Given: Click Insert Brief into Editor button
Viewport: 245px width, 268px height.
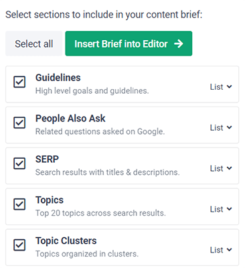Looking at the screenshot, I should (x=129, y=44).
